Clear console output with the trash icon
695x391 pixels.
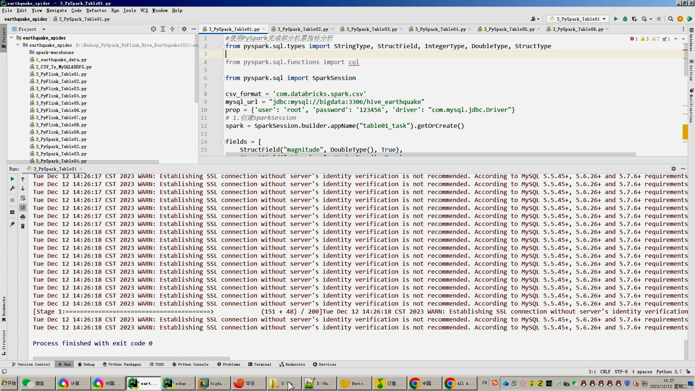pyautogui.click(x=23, y=226)
